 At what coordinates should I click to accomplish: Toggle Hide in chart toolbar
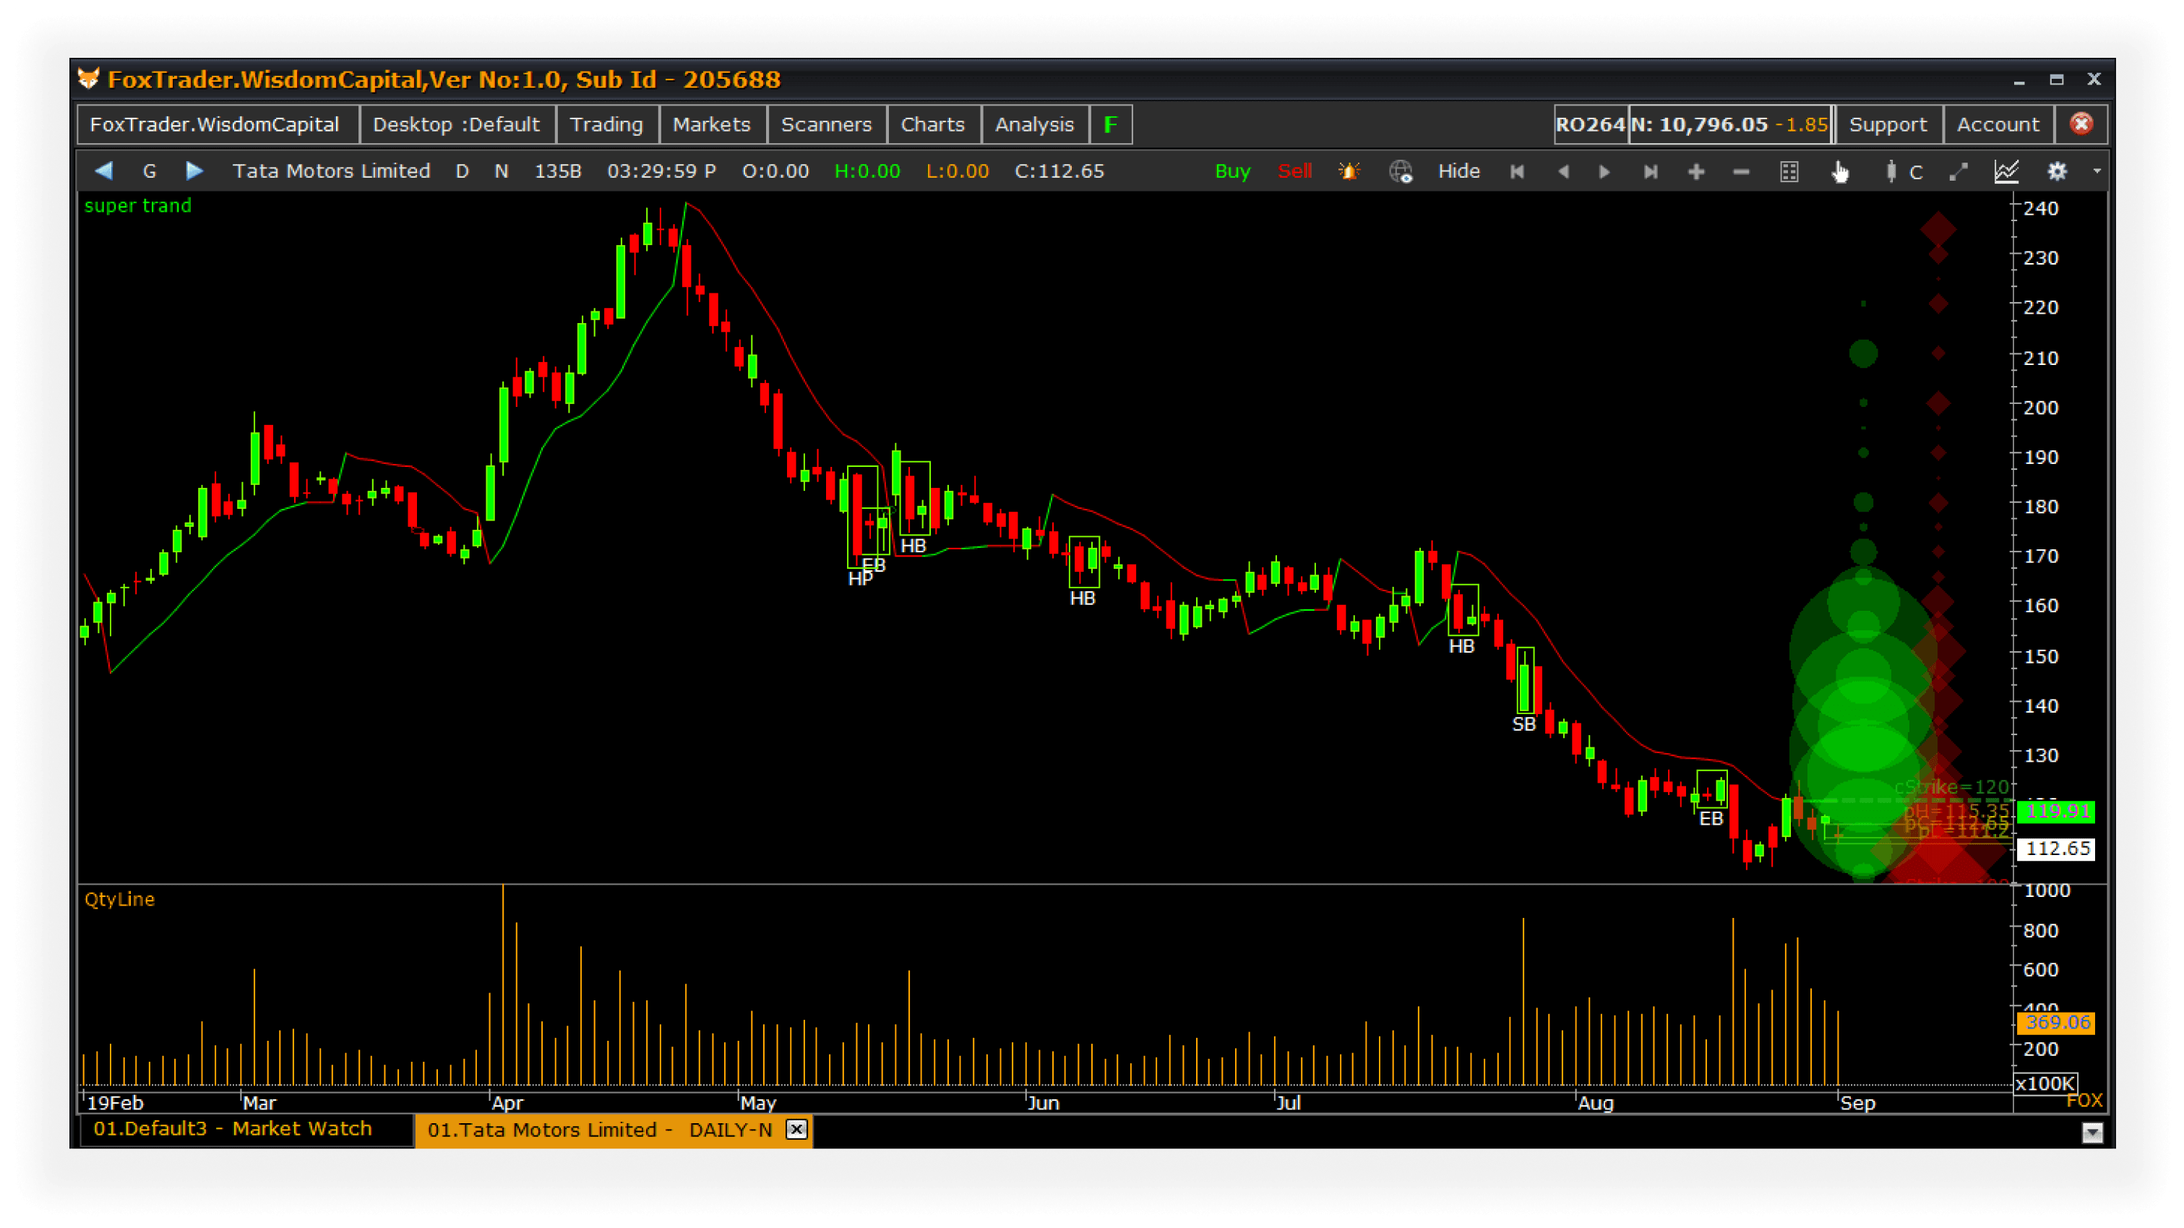(1458, 171)
